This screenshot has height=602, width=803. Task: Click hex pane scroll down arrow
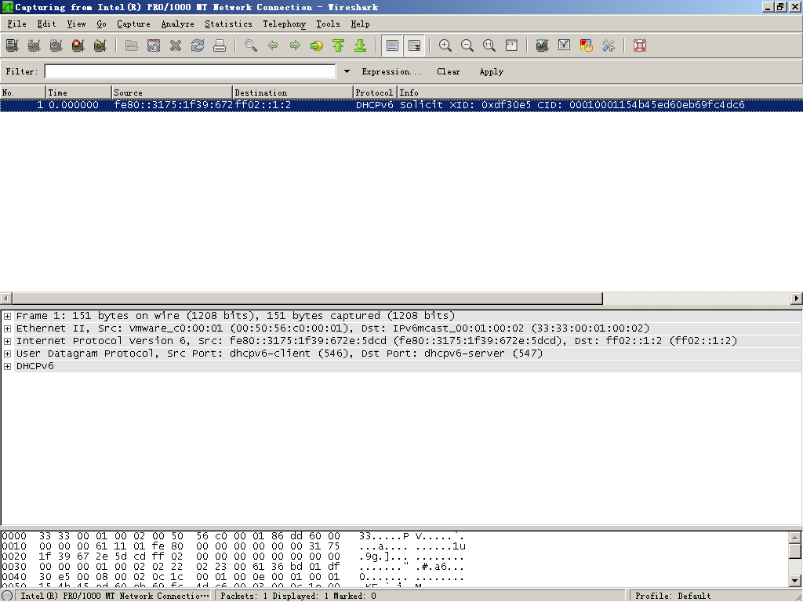pos(795,581)
